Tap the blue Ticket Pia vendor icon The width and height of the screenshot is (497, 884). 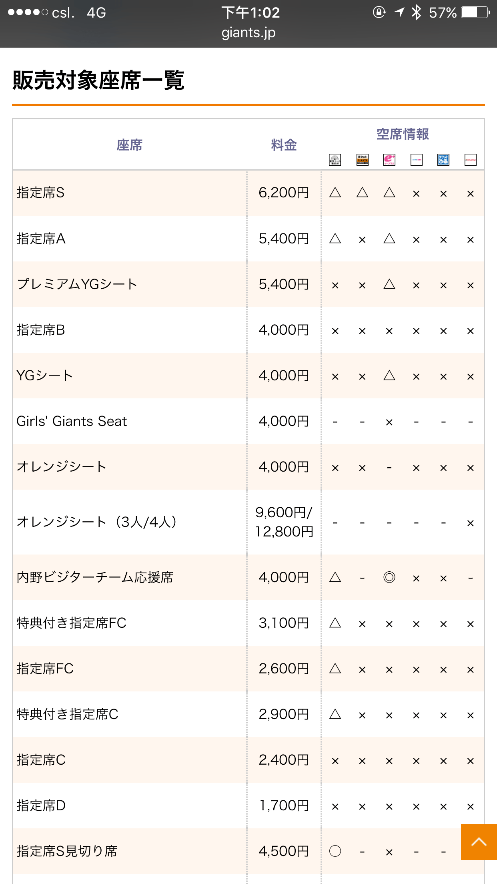(x=443, y=160)
